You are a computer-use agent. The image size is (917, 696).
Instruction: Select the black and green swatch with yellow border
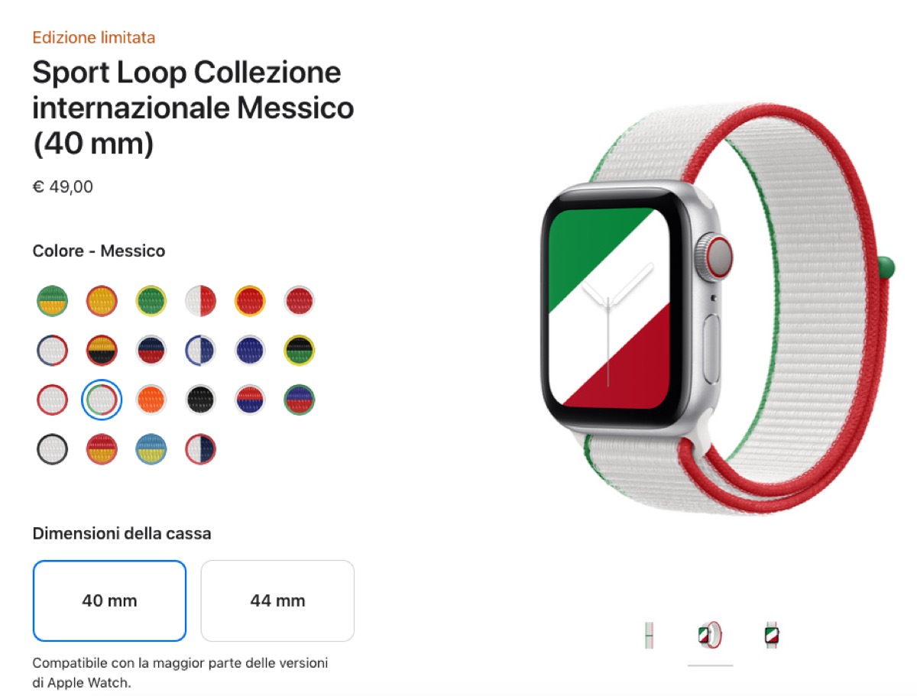click(x=299, y=350)
